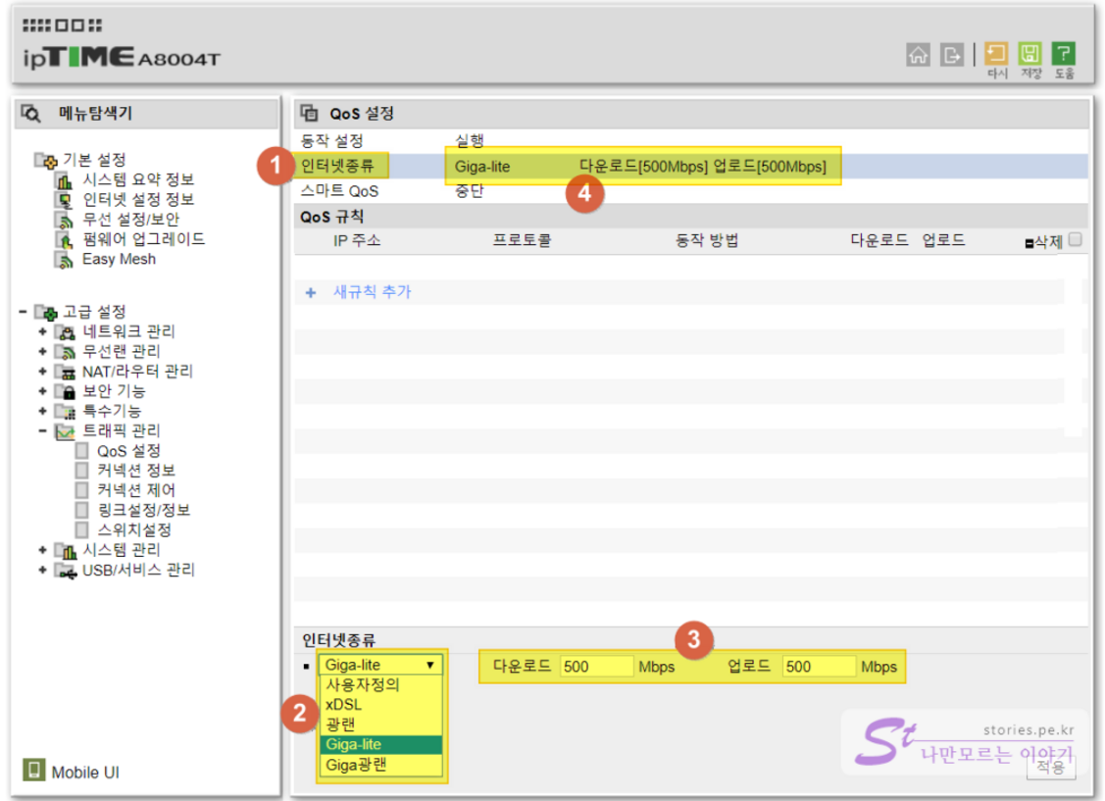Click the 업로드 speed input field
The image size is (1105, 801).
(819, 667)
